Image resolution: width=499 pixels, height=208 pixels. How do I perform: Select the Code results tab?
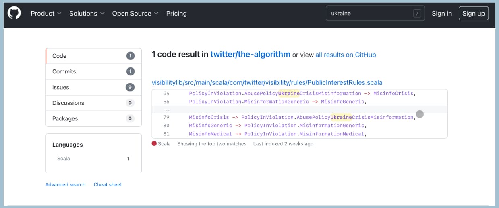[x=93, y=56]
